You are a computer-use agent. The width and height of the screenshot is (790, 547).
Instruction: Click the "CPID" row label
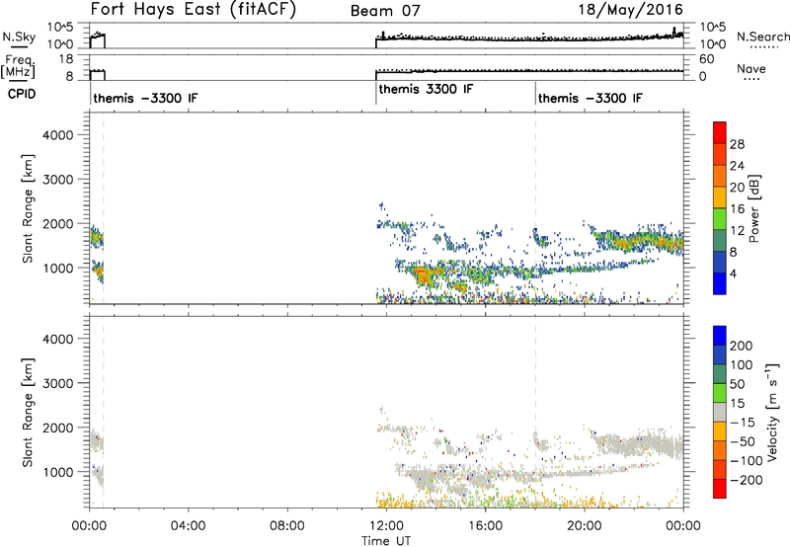pyautogui.click(x=22, y=94)
